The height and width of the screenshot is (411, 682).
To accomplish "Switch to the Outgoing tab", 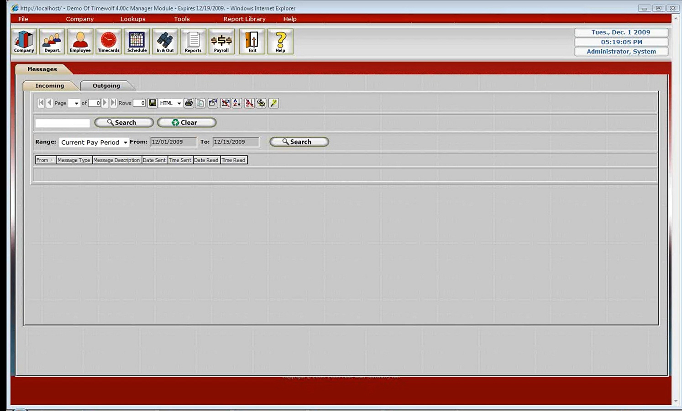I will point(106,85).
